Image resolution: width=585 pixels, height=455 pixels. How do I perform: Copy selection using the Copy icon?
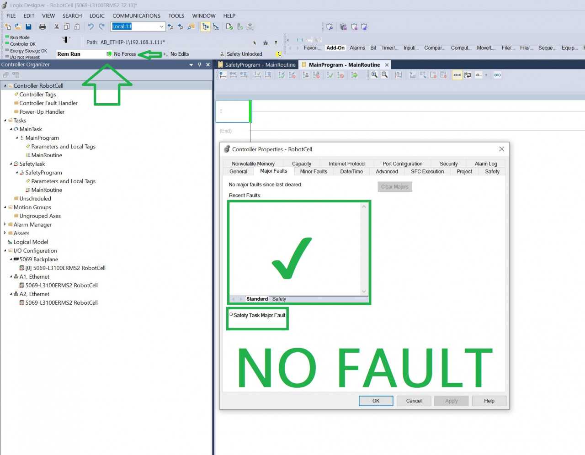(67, 27)
